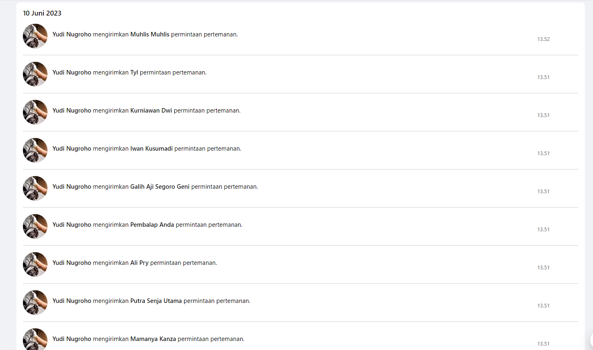
Task: Open Ali Pry profile link
Action: tap(140, 263)
